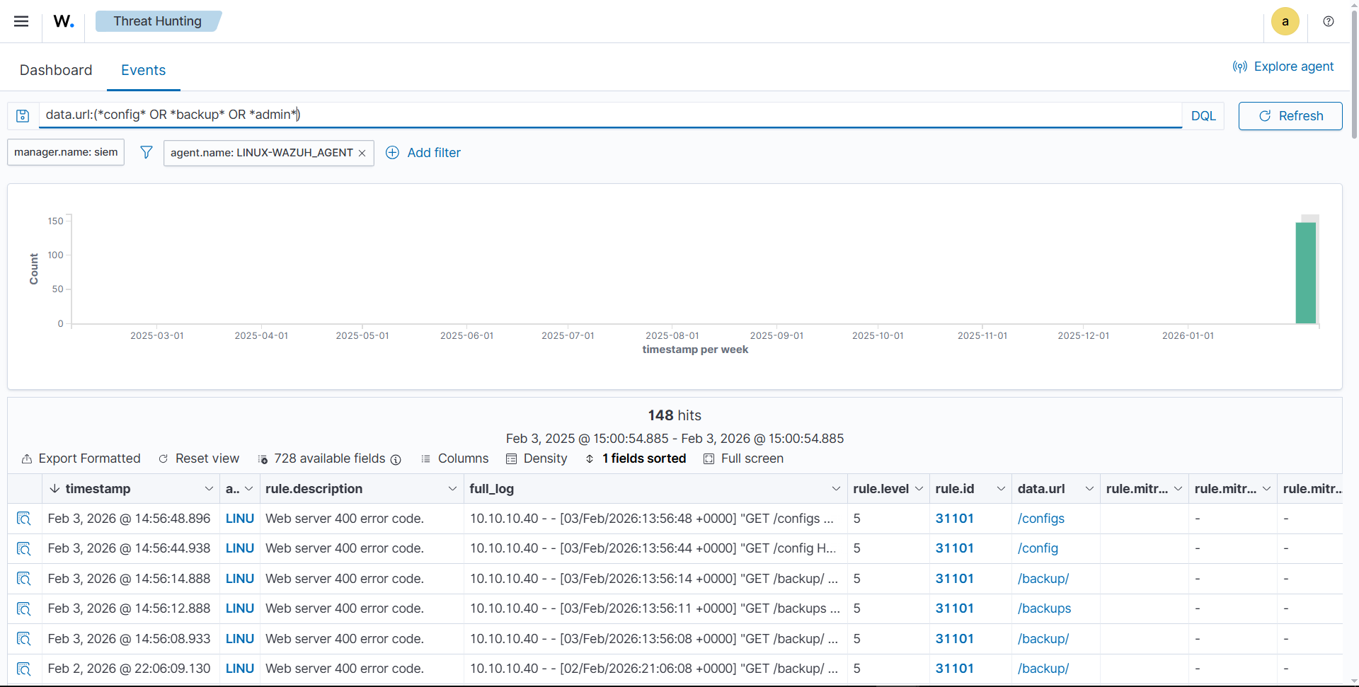Screen dimensions: 1359x687
Task: Remove the agent.name LINUX-WAZUH_AGENT filter
Action: click(362, 153)
